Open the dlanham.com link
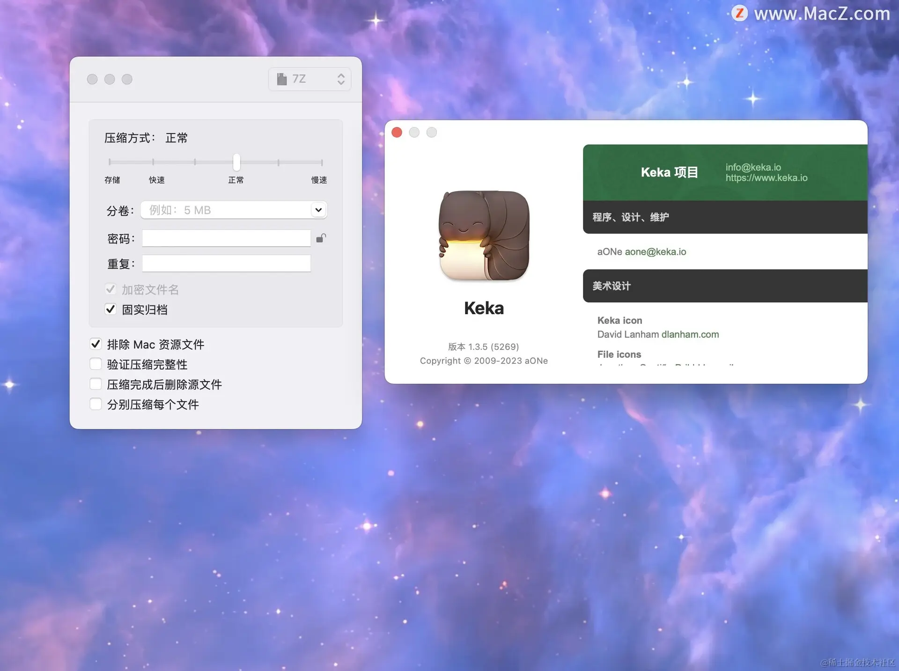This screenshot has width=899, height=671. (x=690, y=334)
